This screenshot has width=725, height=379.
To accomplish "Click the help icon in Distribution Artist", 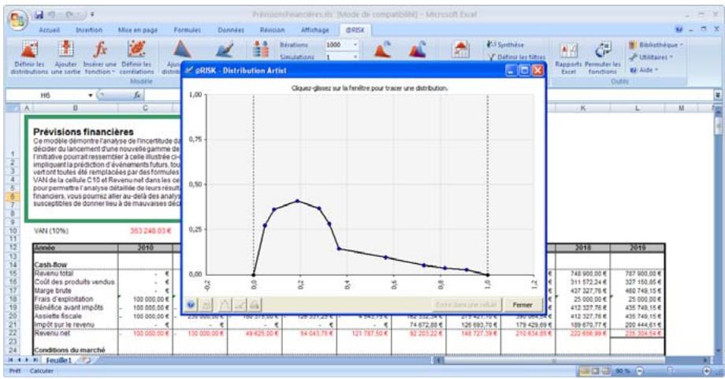I will click(x=192, y=304).
